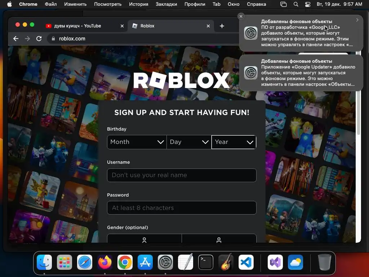This screenshot has height=277, width=369.
Task: Open the Chrome application menu
Action: 28,4
